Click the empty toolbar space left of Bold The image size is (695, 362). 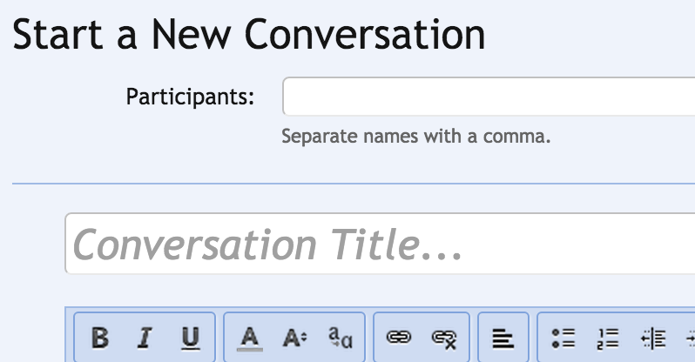click(x=71, y=338)
